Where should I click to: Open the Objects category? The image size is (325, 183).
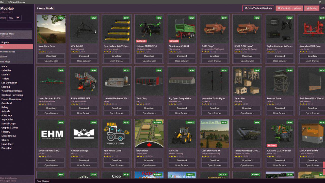5,140
